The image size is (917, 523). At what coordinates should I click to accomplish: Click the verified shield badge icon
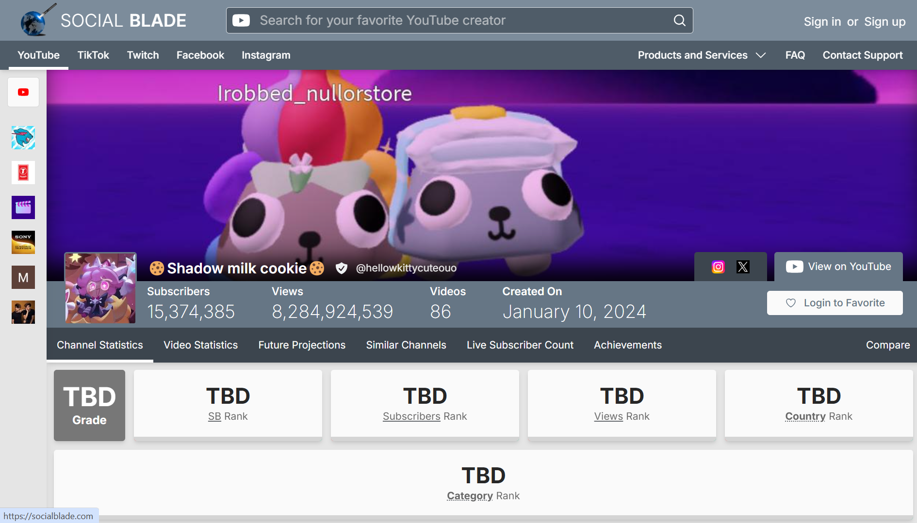pyautogui.click(x=342, y=268)
